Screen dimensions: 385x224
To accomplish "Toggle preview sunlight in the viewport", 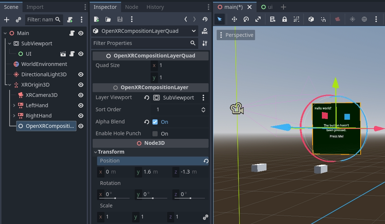I will pos(353,19).
